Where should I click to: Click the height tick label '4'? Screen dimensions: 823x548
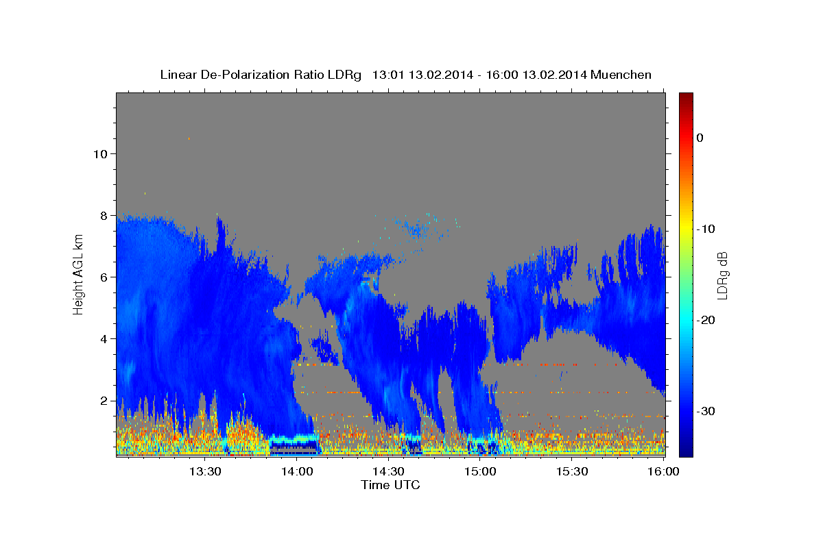(x=104, y=338)
